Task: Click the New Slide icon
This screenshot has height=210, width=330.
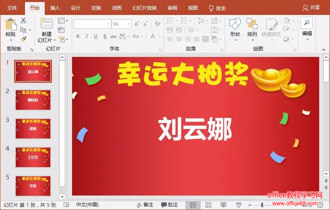Action: (x=46, y=23)
